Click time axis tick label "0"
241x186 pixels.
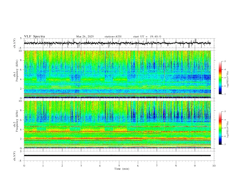point(24,166)
